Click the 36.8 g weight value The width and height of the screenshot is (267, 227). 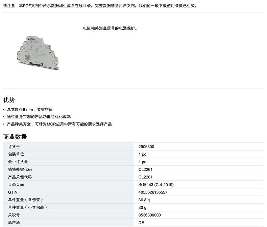coord(144,200)
